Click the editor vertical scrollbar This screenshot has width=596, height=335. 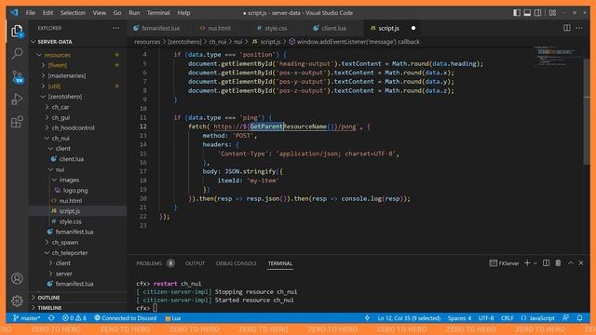click(x=587, y=112)
